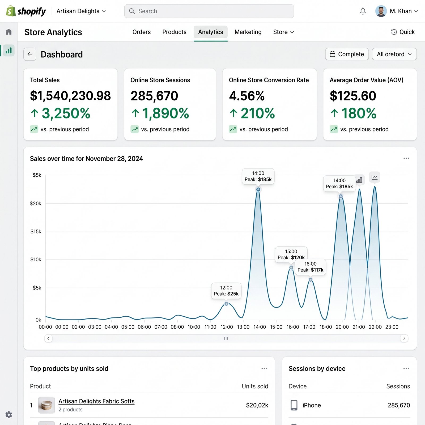Switch chart to bar view icon

(x=359, y=180)
